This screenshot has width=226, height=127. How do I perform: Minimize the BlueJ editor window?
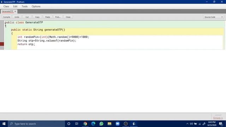(x=207, y=2)
